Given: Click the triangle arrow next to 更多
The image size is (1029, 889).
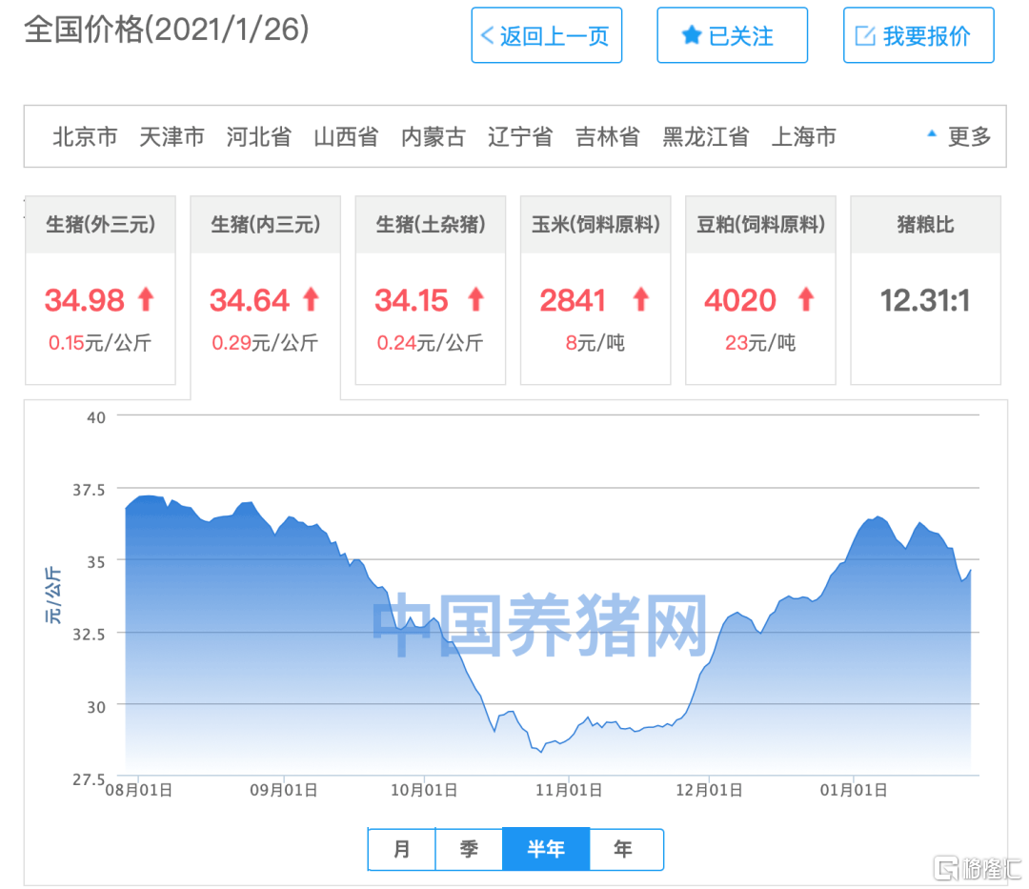Looking at the screenshot, I should [931, 133].
